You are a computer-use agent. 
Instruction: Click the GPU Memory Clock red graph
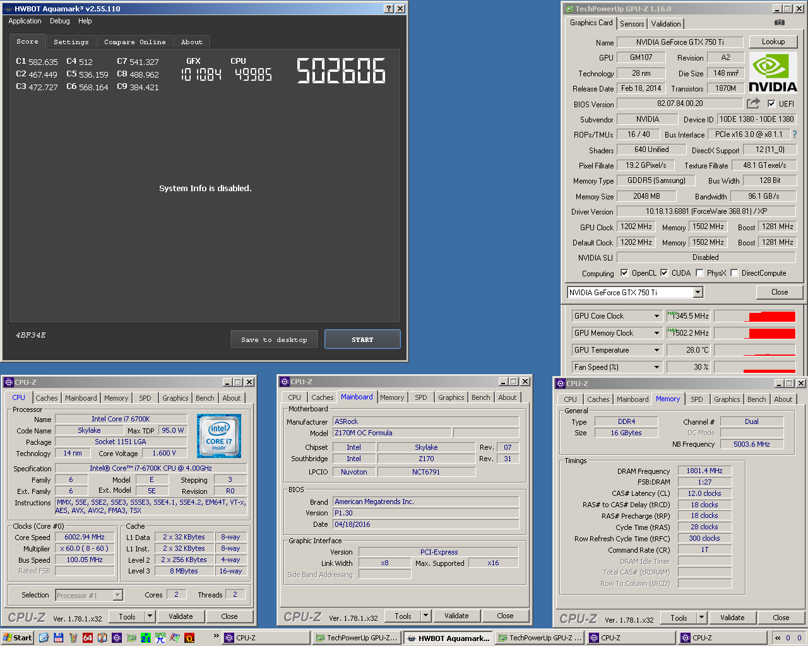[755, 332]
